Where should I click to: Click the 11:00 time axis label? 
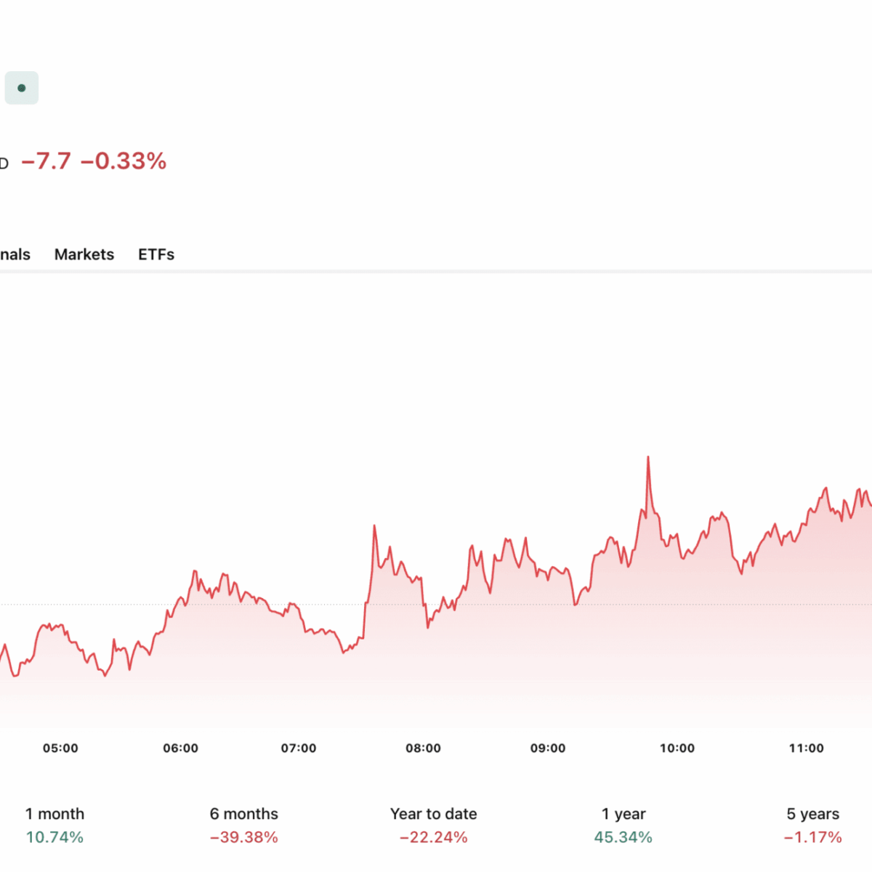tap(806, 748)
